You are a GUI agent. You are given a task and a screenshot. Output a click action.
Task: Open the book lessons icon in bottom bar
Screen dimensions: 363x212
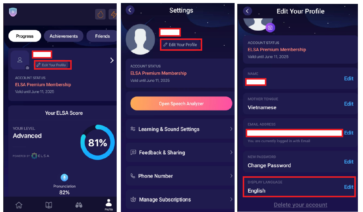coord(49,205)
